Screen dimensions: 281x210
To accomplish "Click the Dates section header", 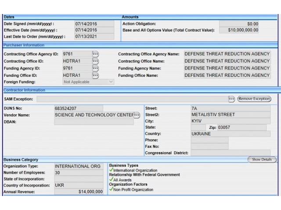I will coord(9,17).
